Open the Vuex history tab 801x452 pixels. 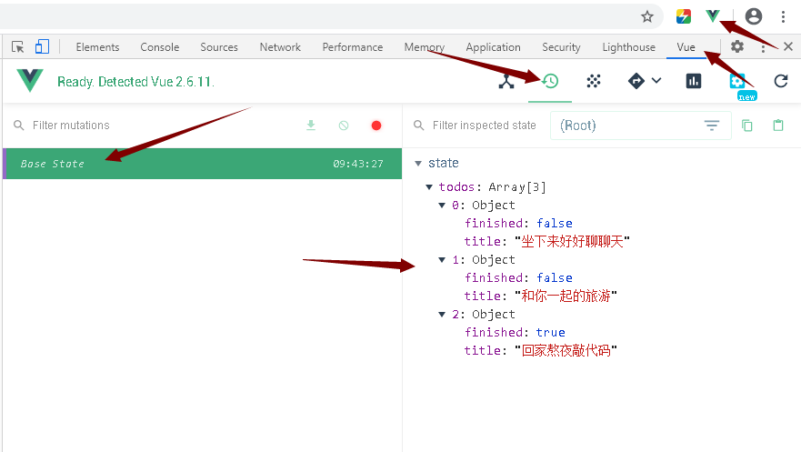tap(550, 81)
